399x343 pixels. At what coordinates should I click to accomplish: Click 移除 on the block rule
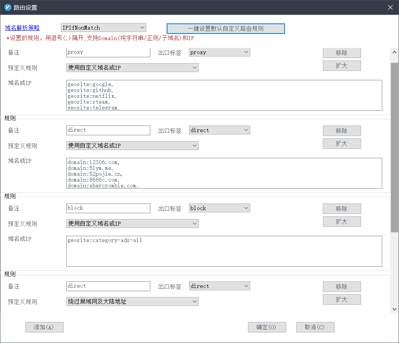[x=342, y=209]
